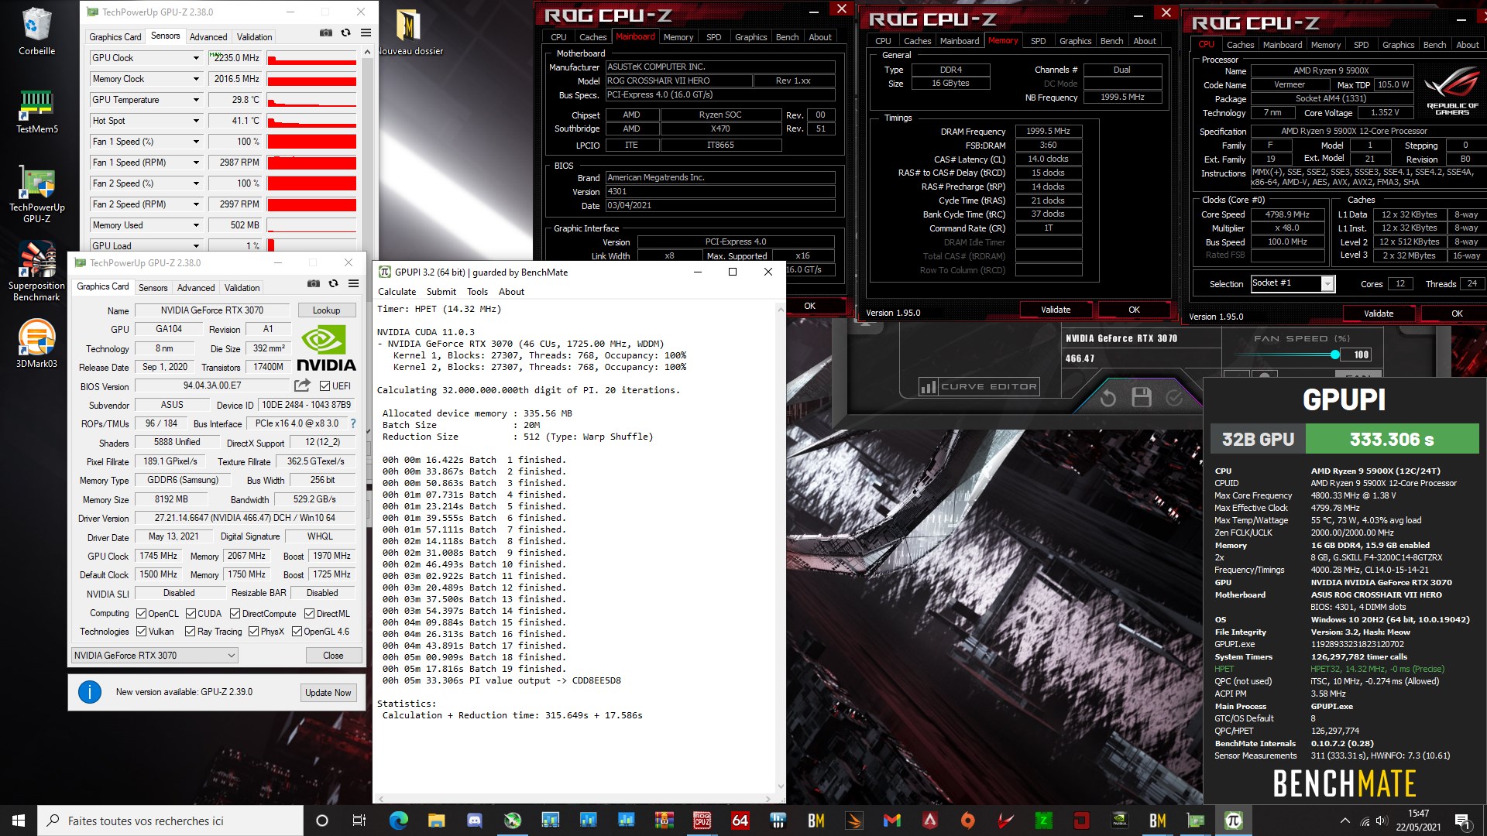This screenshot has height=836, width=1487.
Task: Click the Lookup button in GPU-Z
Action: point(326,310)
